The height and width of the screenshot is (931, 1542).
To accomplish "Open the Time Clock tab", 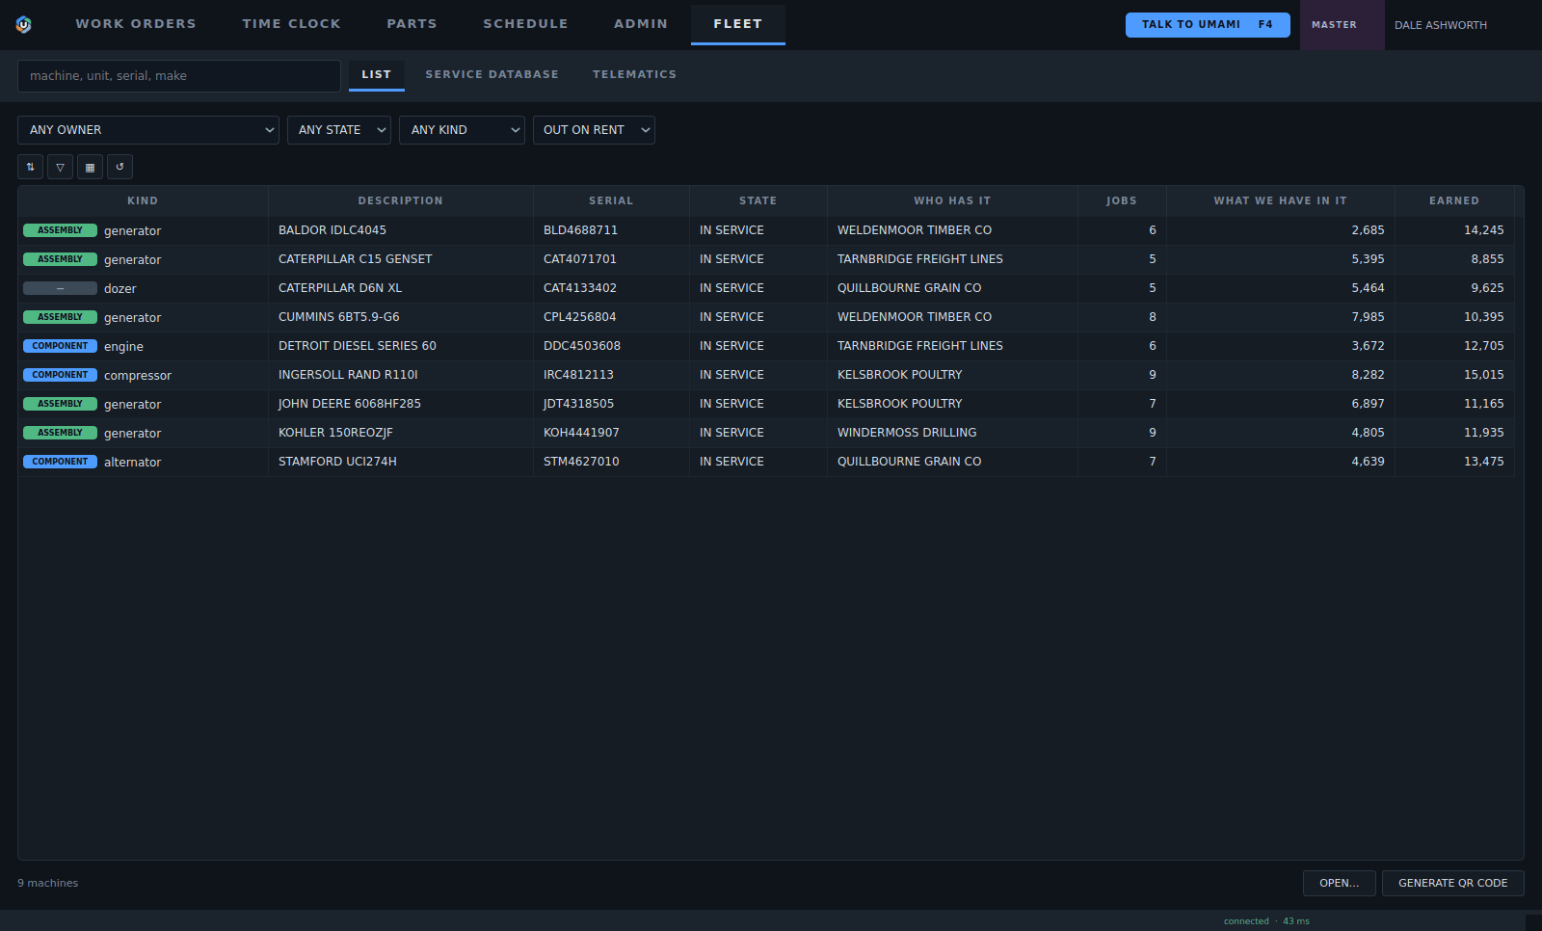I will 292,24.
